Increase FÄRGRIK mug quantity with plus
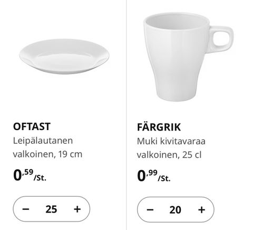 201,210
